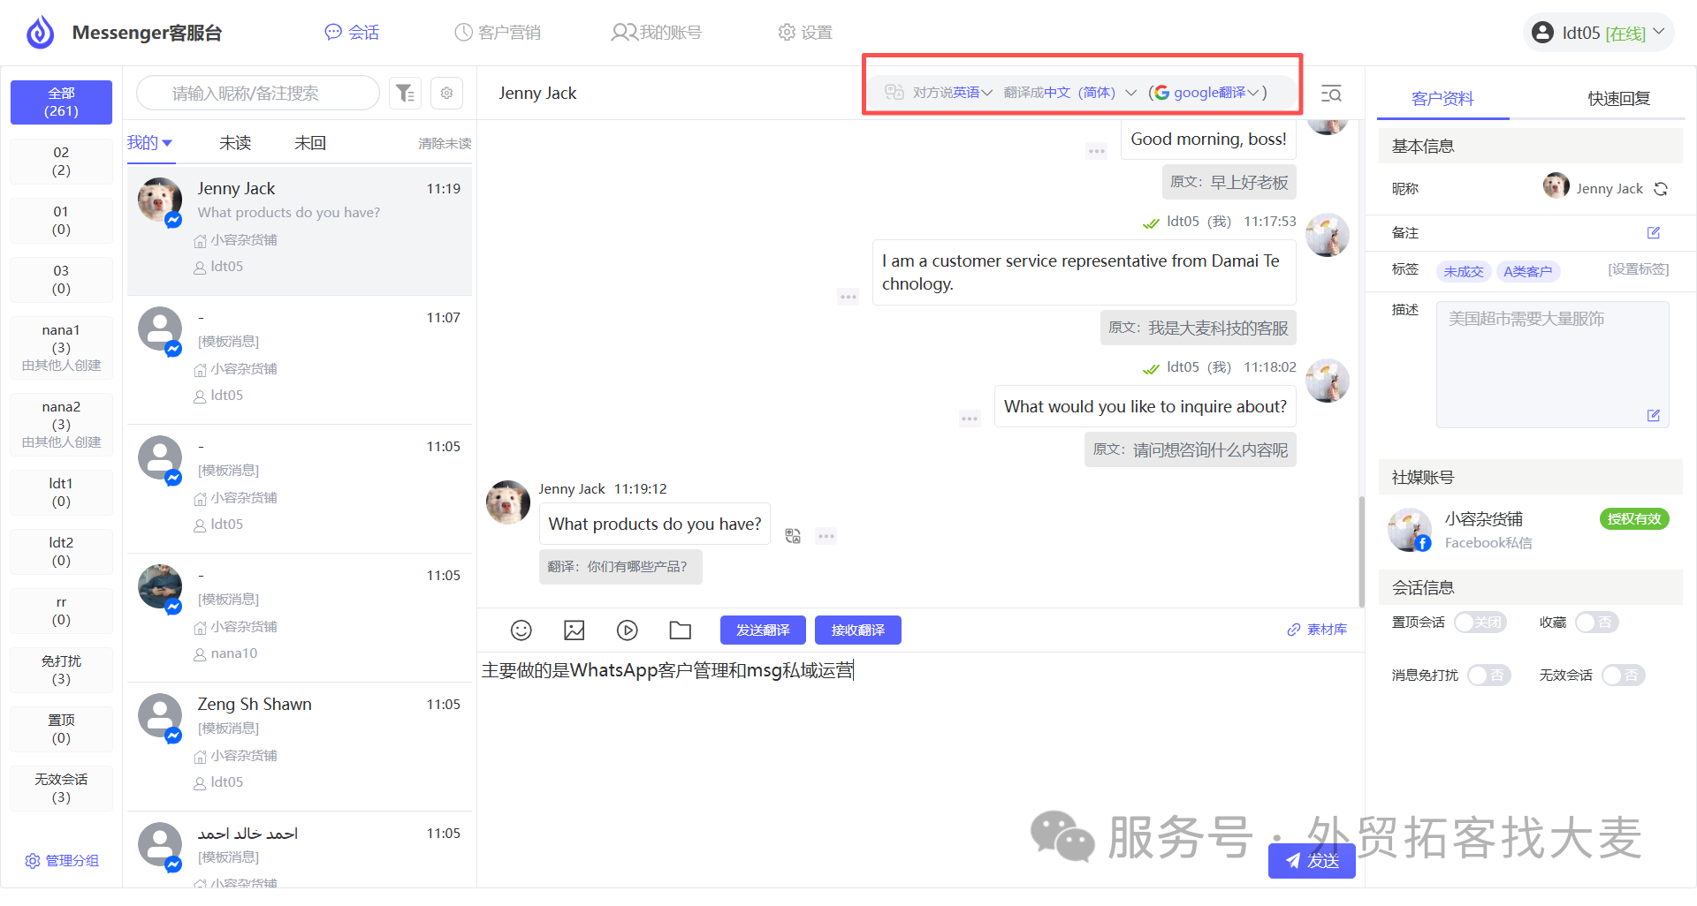Click the chat search icon beside translation bar

point(1331,94)
